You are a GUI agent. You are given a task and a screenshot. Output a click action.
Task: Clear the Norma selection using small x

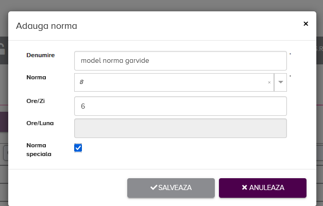(x=269, y=82)
